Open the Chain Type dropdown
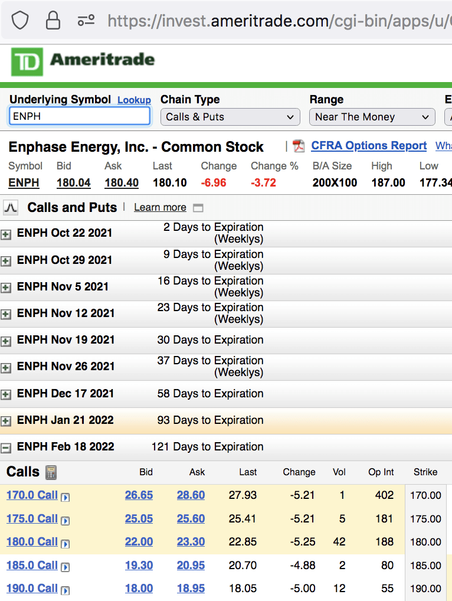This screenshot has height=601, width=452. 230,117
